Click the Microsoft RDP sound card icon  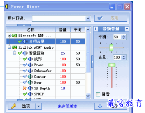pos(15,36)
